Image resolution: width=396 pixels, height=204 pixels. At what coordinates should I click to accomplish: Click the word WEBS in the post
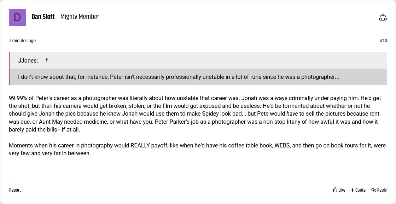pos(283,146)
